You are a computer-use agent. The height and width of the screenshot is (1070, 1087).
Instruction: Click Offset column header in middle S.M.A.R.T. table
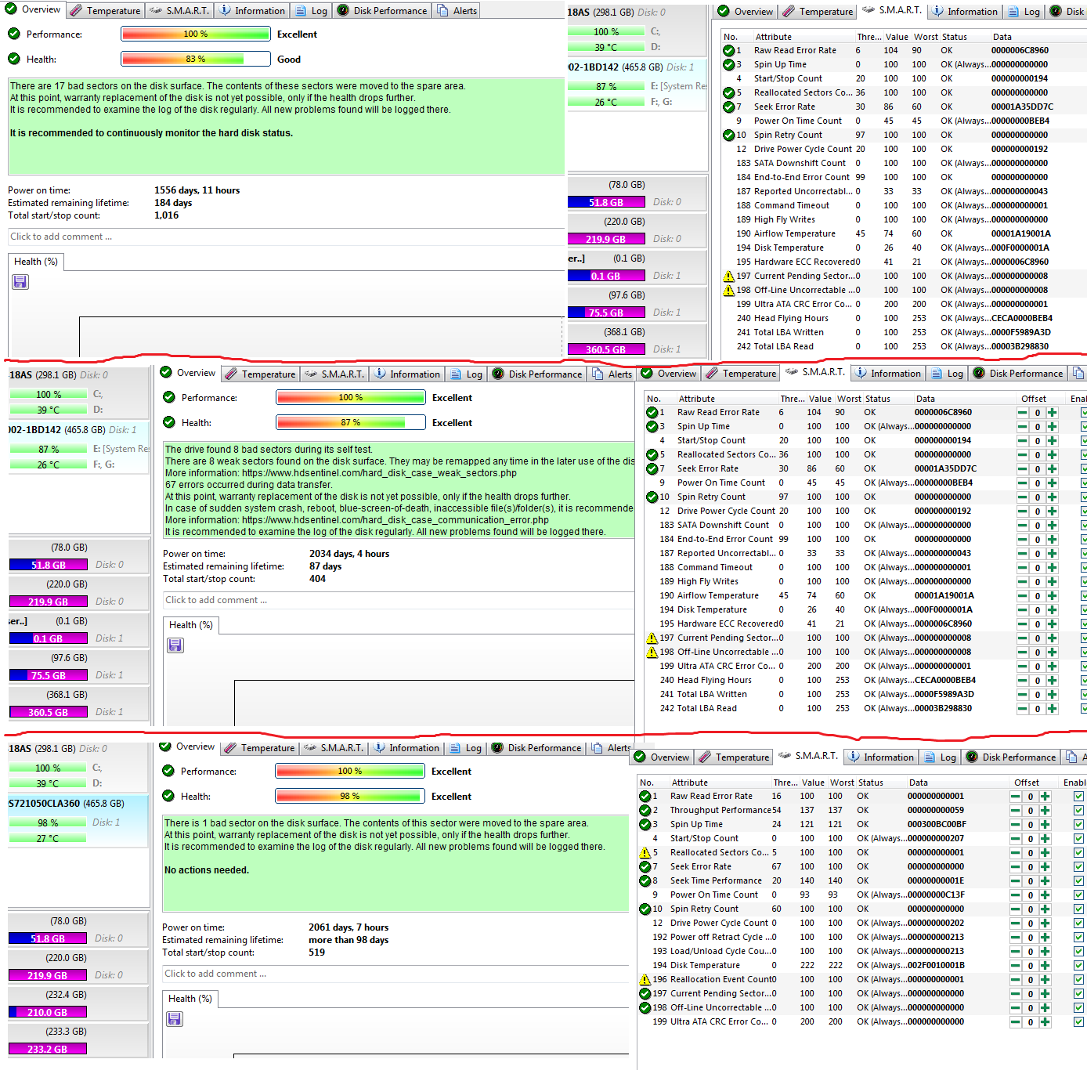click(x=1034, y=399)
